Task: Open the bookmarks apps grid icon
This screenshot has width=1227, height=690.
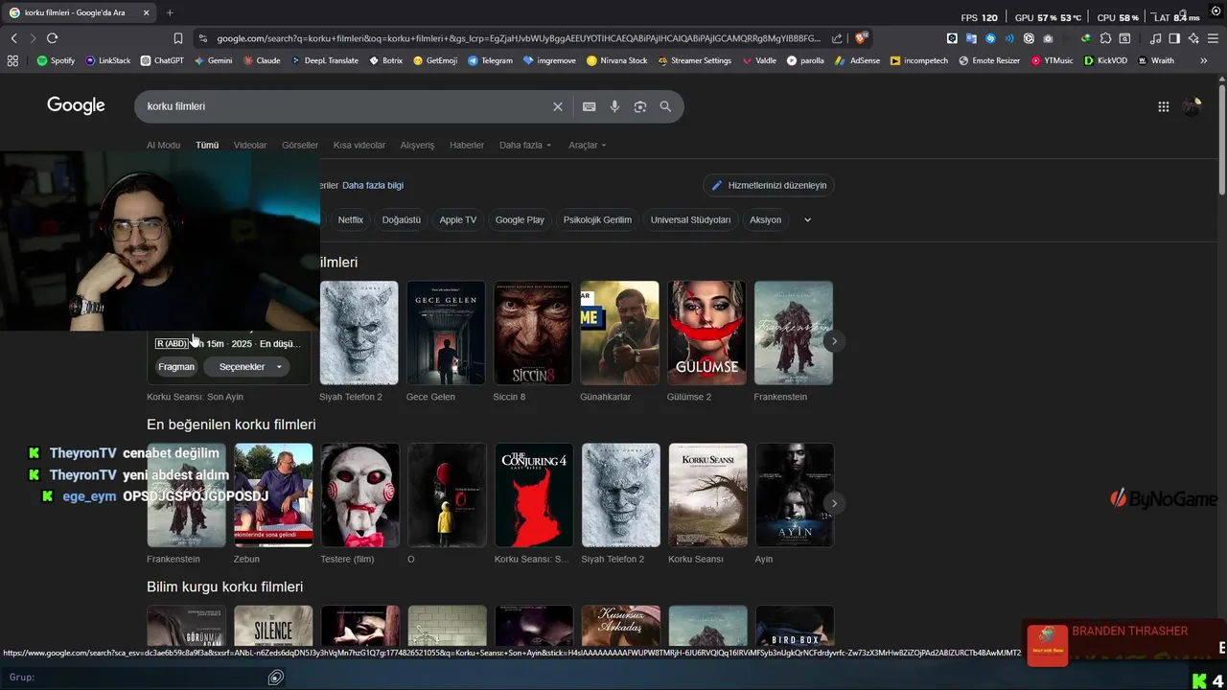Action: tap(12, 60)
